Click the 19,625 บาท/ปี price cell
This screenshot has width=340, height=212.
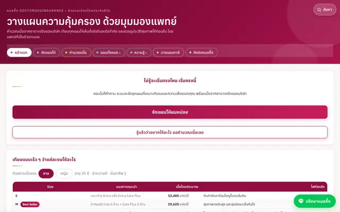(x=178, y=204)
